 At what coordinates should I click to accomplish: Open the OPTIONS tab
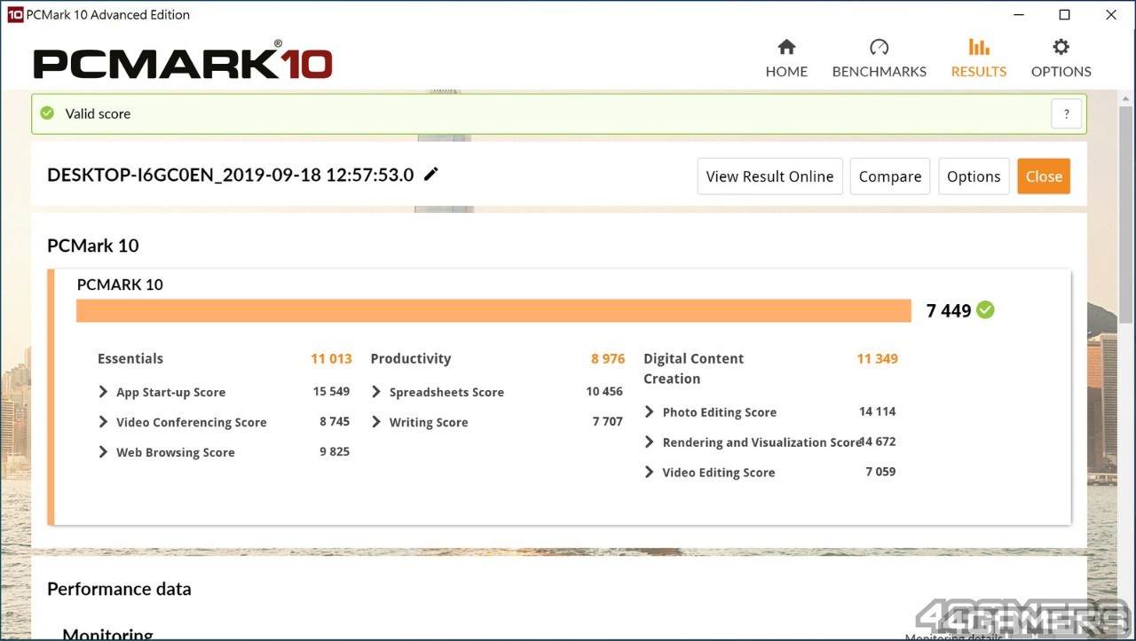(x=1061, y=59)
